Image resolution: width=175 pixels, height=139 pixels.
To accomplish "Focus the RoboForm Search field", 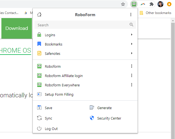I will pos(85,25).
